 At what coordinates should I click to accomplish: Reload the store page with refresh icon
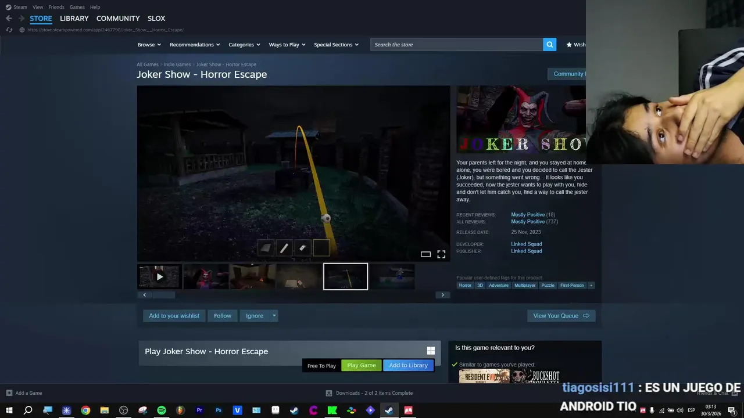(9, 30)
